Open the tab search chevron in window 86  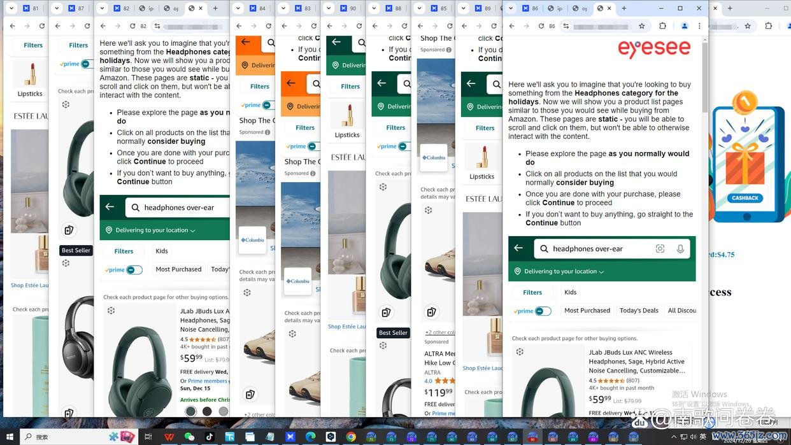pos(510,8)
